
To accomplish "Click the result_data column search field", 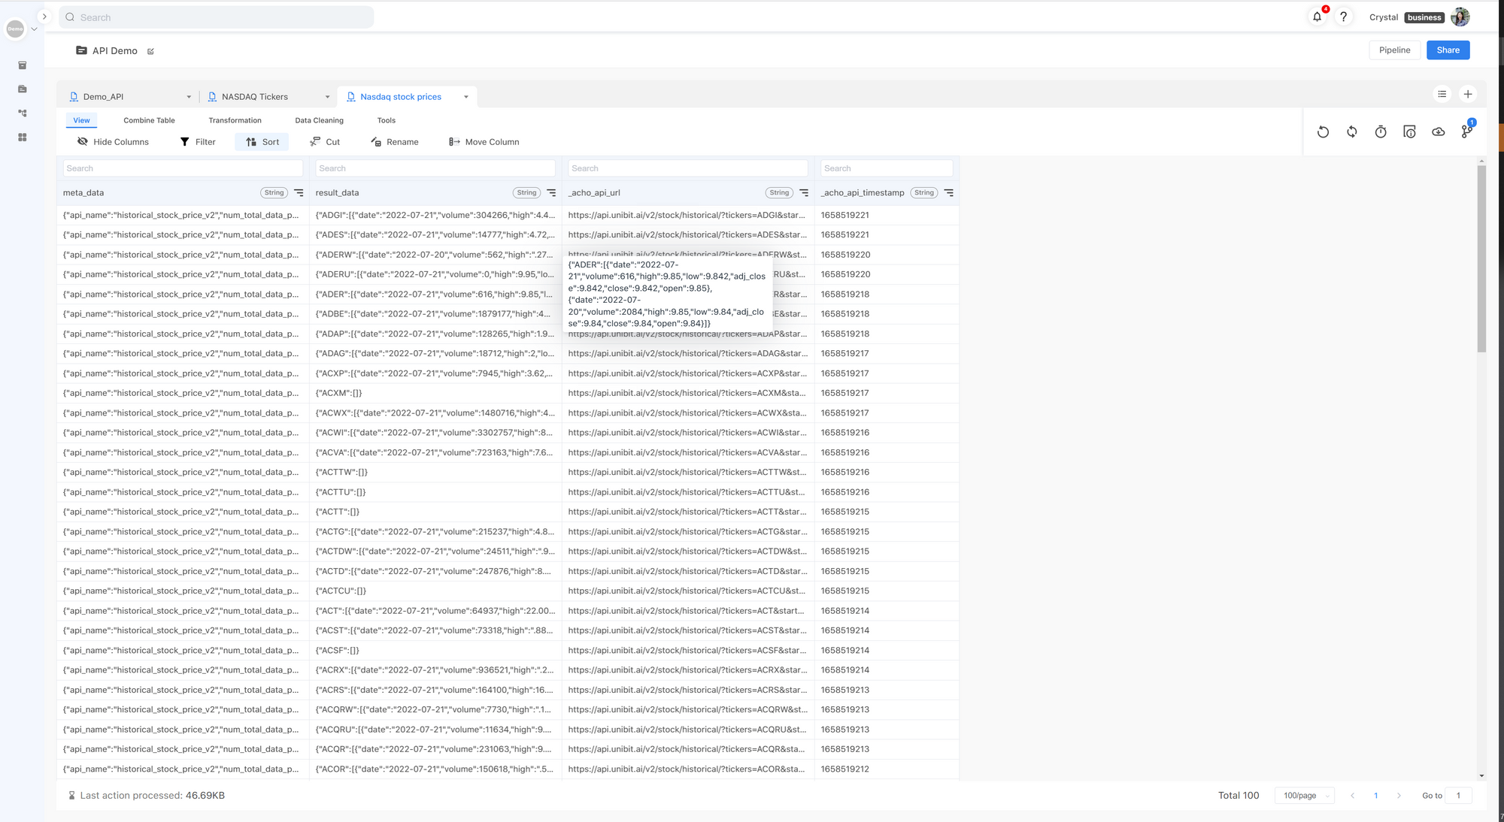I will coord(435,168).
